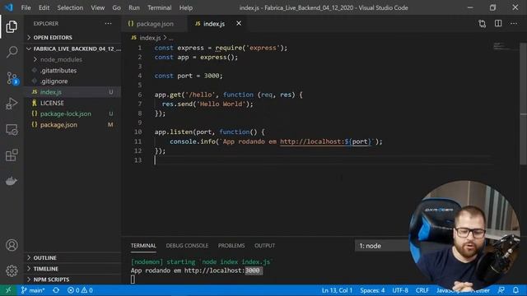Open the Go menu
527x296 pixels.
click(116, 7)
